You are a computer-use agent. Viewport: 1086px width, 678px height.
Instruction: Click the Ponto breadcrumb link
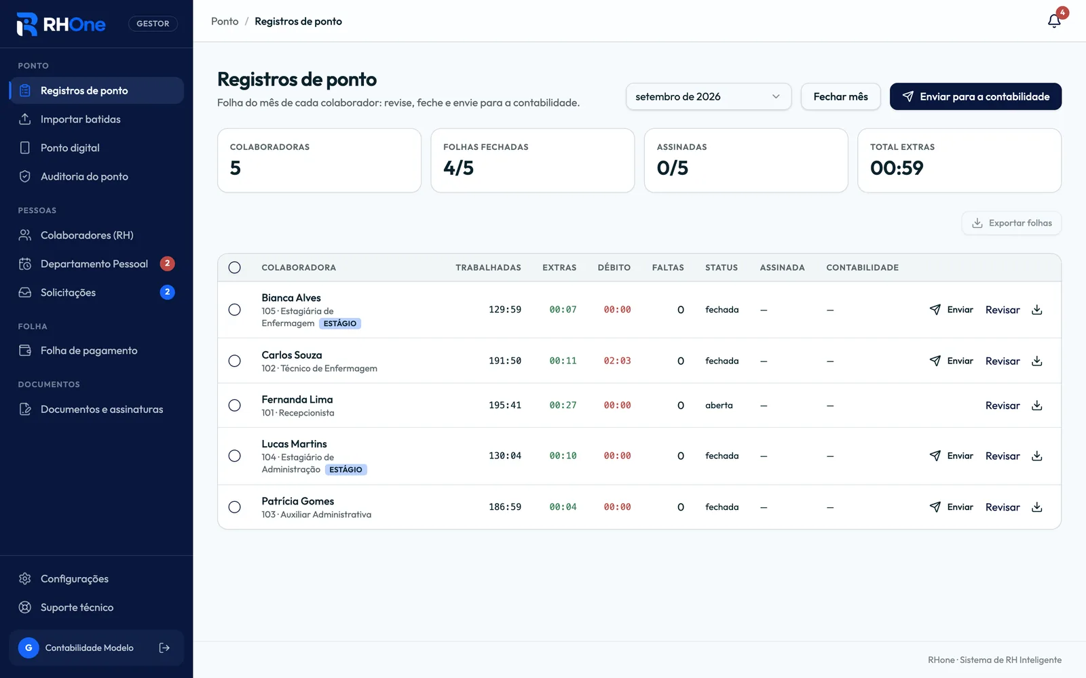[x=225, y=21]
